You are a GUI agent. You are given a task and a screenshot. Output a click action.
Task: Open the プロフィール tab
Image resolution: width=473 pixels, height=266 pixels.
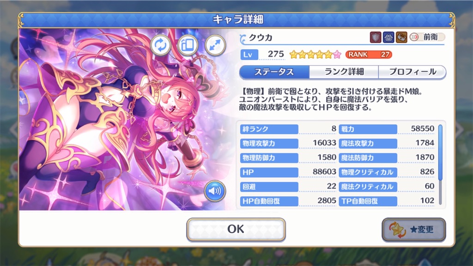tap(412, 72)
